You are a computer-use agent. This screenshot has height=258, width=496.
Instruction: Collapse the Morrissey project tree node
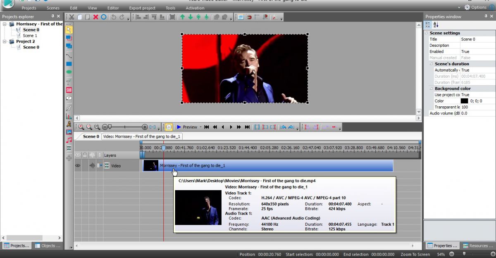click(5, 24)
